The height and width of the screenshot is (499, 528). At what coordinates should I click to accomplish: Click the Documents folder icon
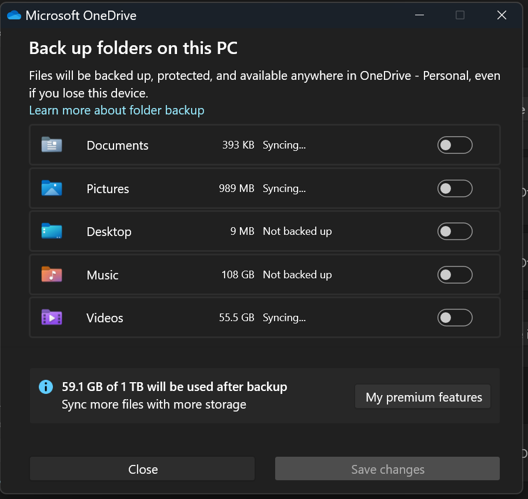pos(52,144)
